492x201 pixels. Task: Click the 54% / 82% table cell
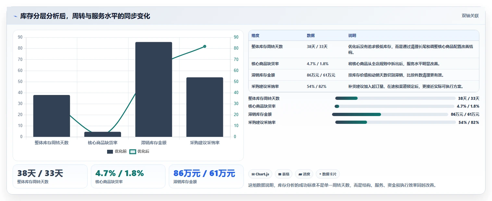click(x=316, y=87)
